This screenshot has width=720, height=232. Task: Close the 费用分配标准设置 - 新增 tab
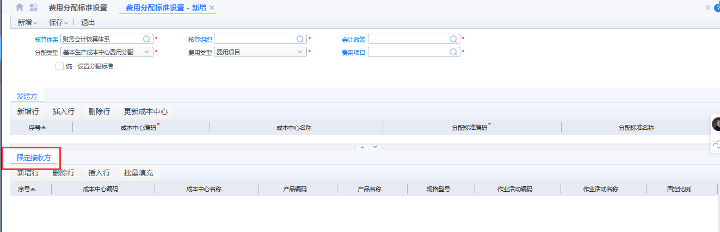pos(212,8)
